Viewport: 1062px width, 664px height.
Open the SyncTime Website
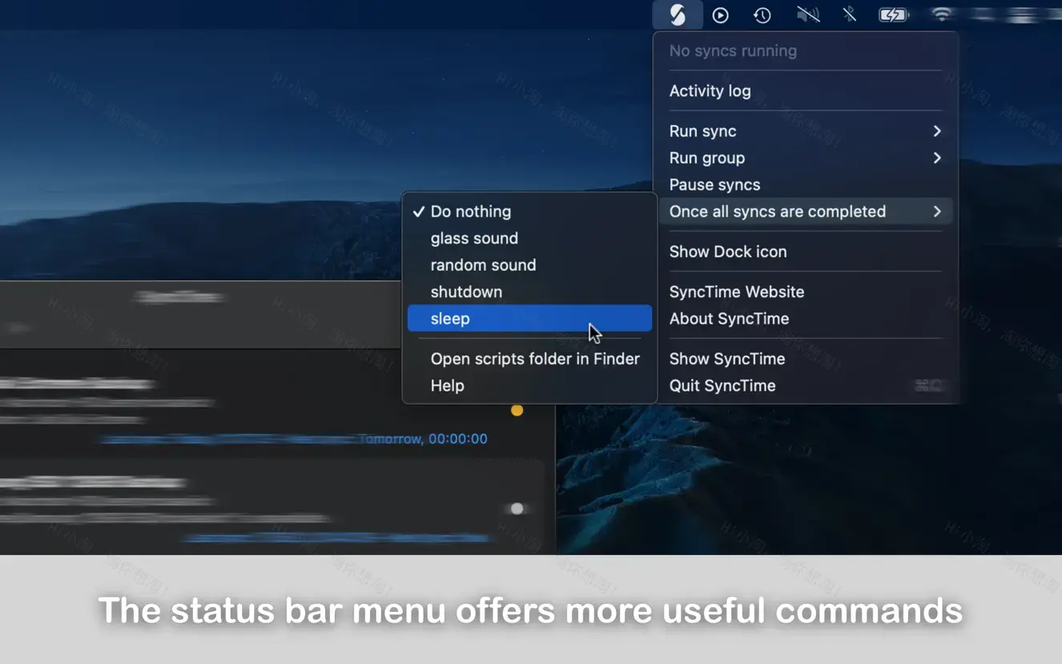coord(736,292)
